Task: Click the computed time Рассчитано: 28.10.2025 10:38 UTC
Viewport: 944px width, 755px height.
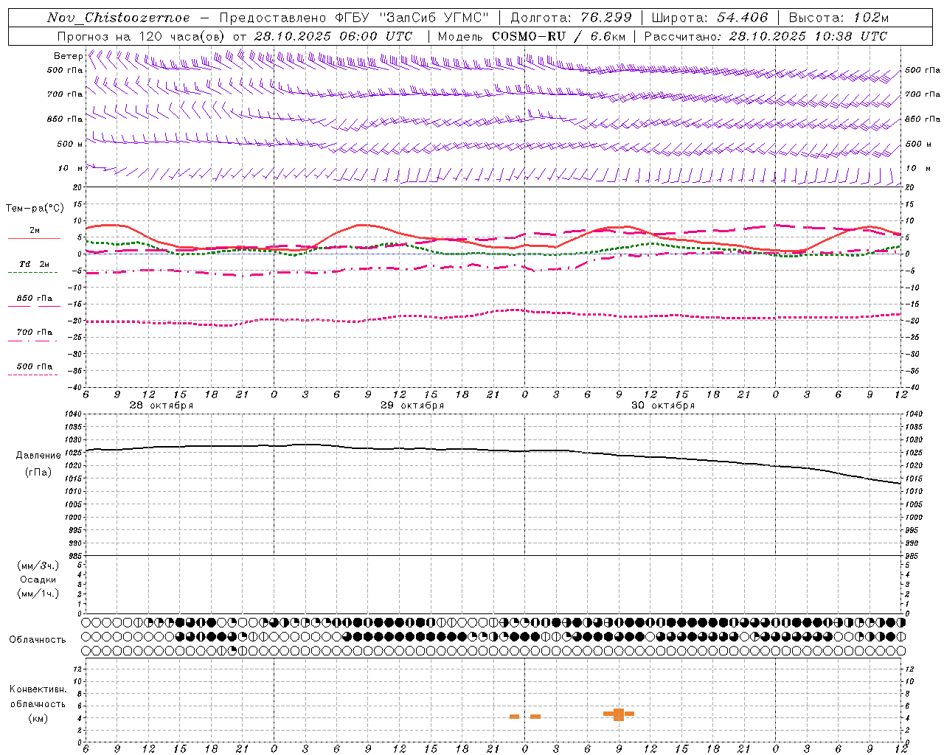Action: pyautogui.click(x=766, y=36)
